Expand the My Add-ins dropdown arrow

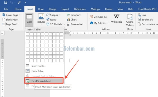pyautogui.click(x=109, y=23)
